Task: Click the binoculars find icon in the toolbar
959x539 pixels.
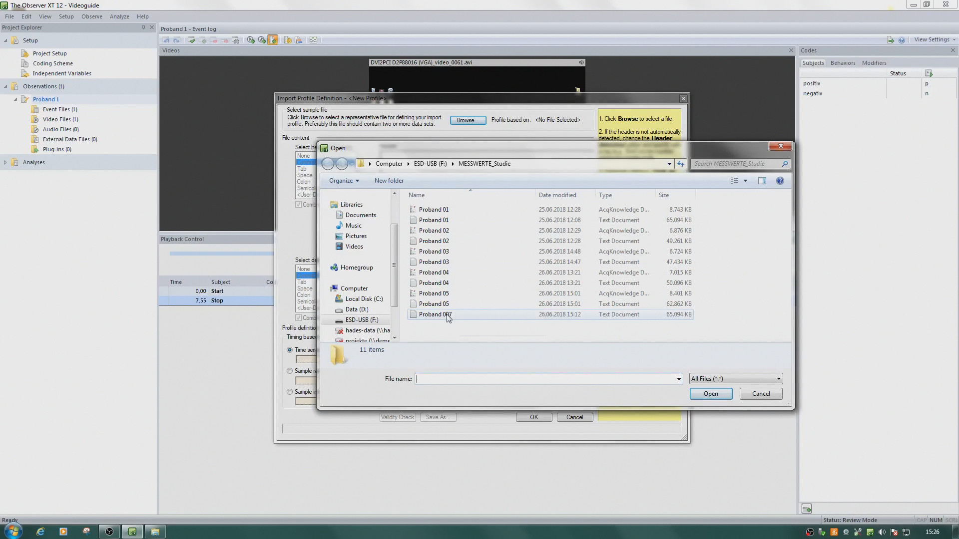Action: pos(236,40)
